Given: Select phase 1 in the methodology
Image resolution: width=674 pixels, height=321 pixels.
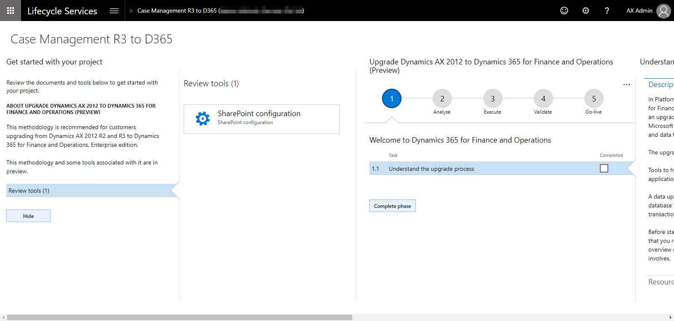Looking at the screenshot, I should pos(392,99).
